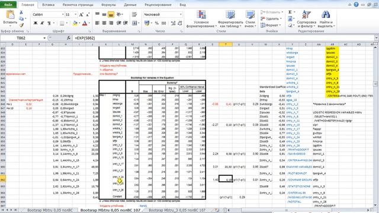
Task: Select column T header
Action: (226, 44)
